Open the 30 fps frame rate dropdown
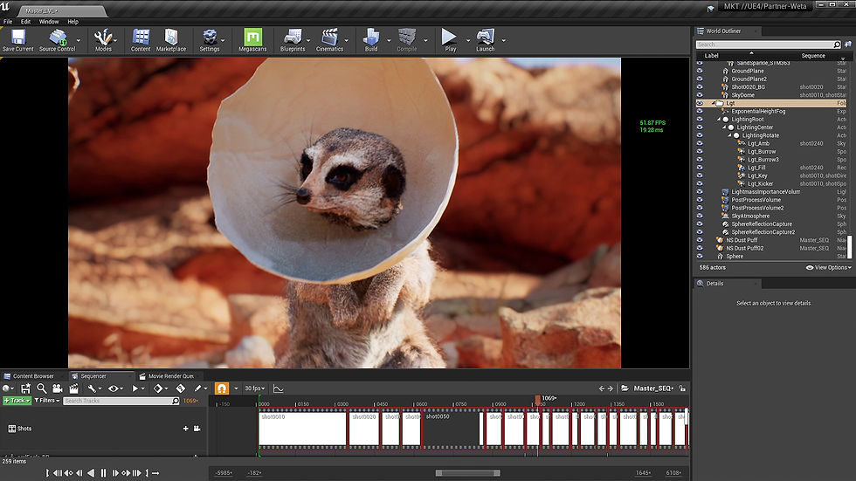 254,388
